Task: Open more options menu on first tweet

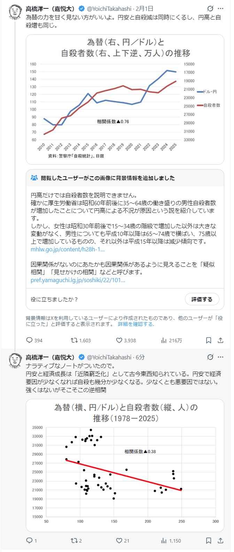Action: coord(220,9)
